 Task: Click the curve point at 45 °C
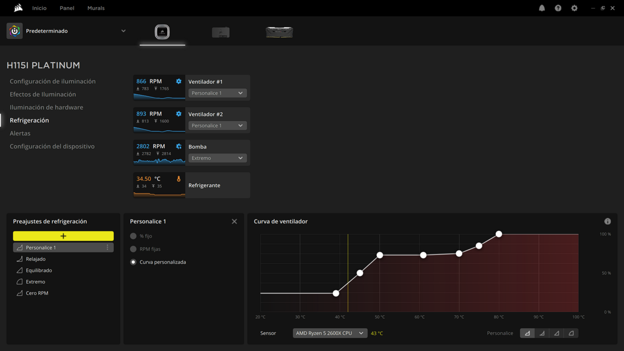coord(360,273)
